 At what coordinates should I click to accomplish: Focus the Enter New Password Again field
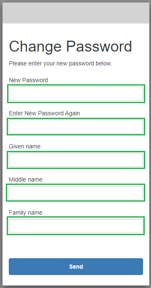coord(76,127)
